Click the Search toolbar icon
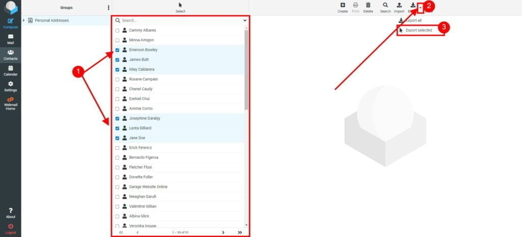This screenshot has height=237, width=522. click(385, 5)
